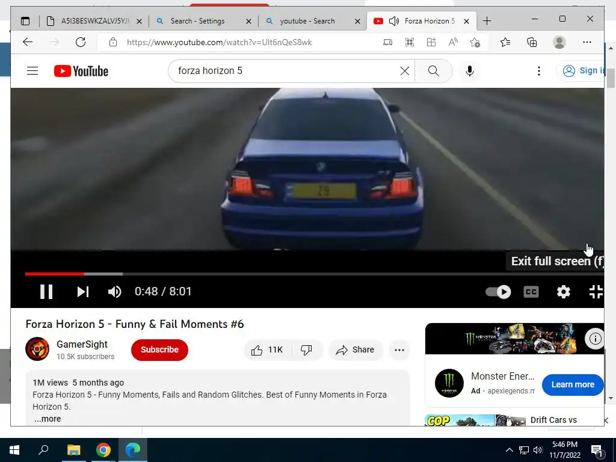Screen dimensions: 616x462
Task: Close the Search - Settings tab
Action: click(248, 21)
